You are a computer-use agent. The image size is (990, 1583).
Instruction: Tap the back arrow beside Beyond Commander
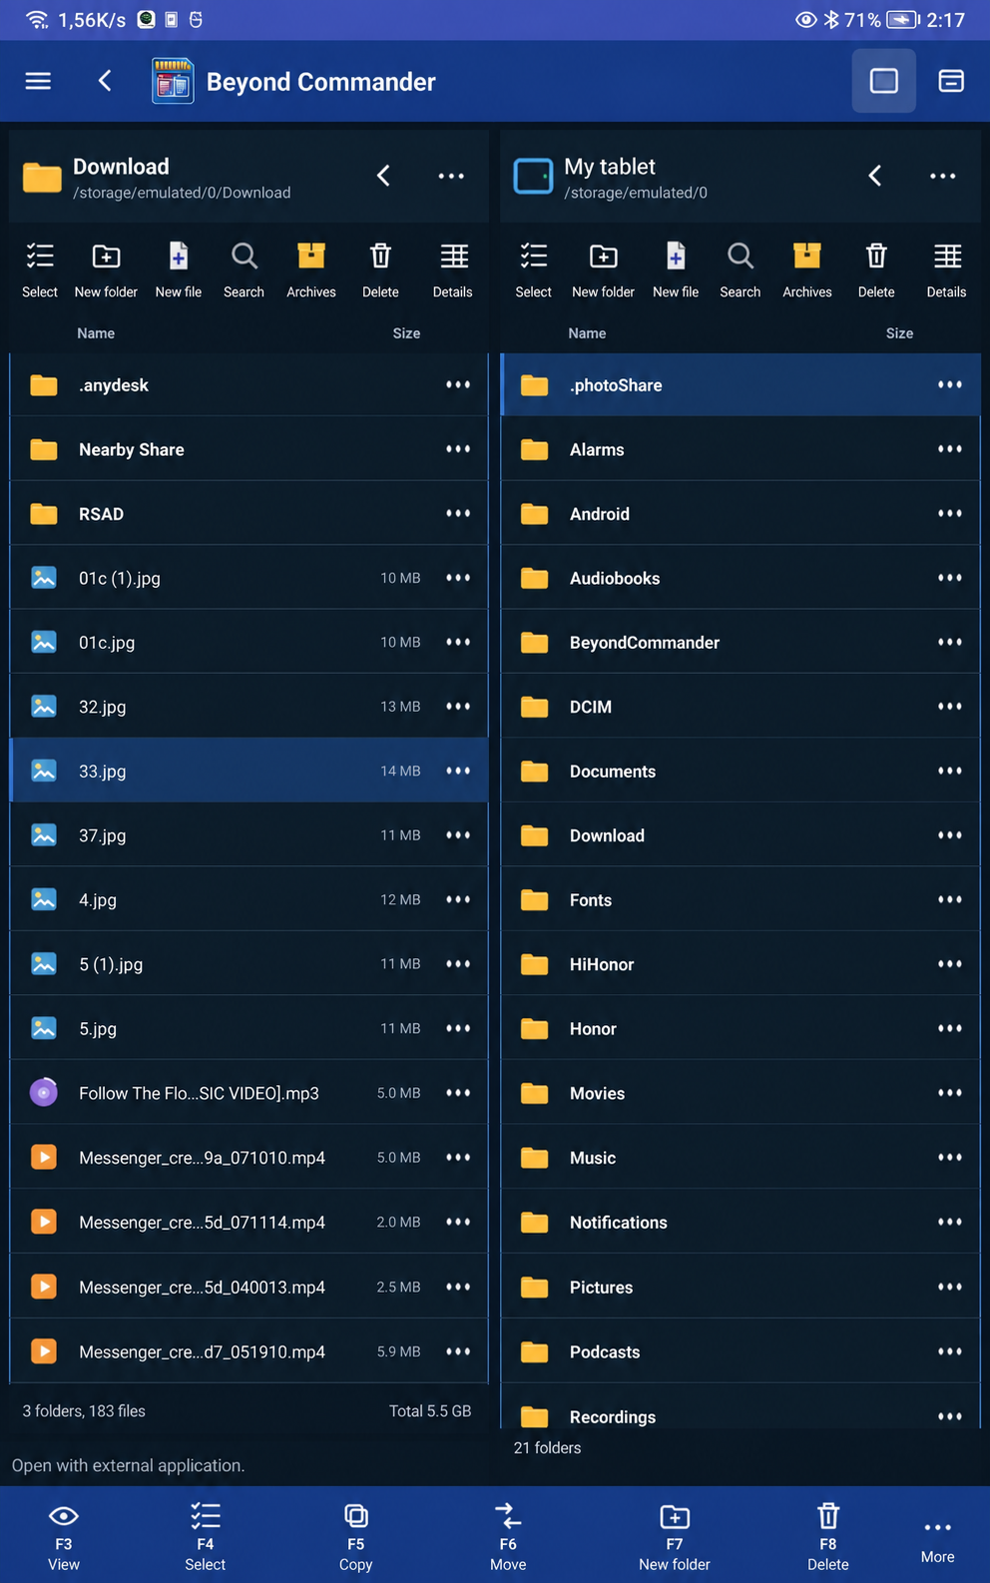pyautogui.click(x=105, y=81)
